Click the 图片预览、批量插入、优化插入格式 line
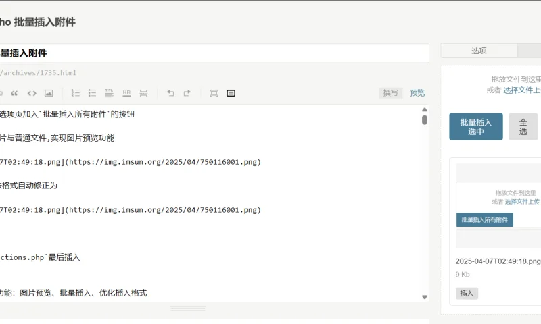The height and width of the screenshot is (324, 541). click(74, 293)
